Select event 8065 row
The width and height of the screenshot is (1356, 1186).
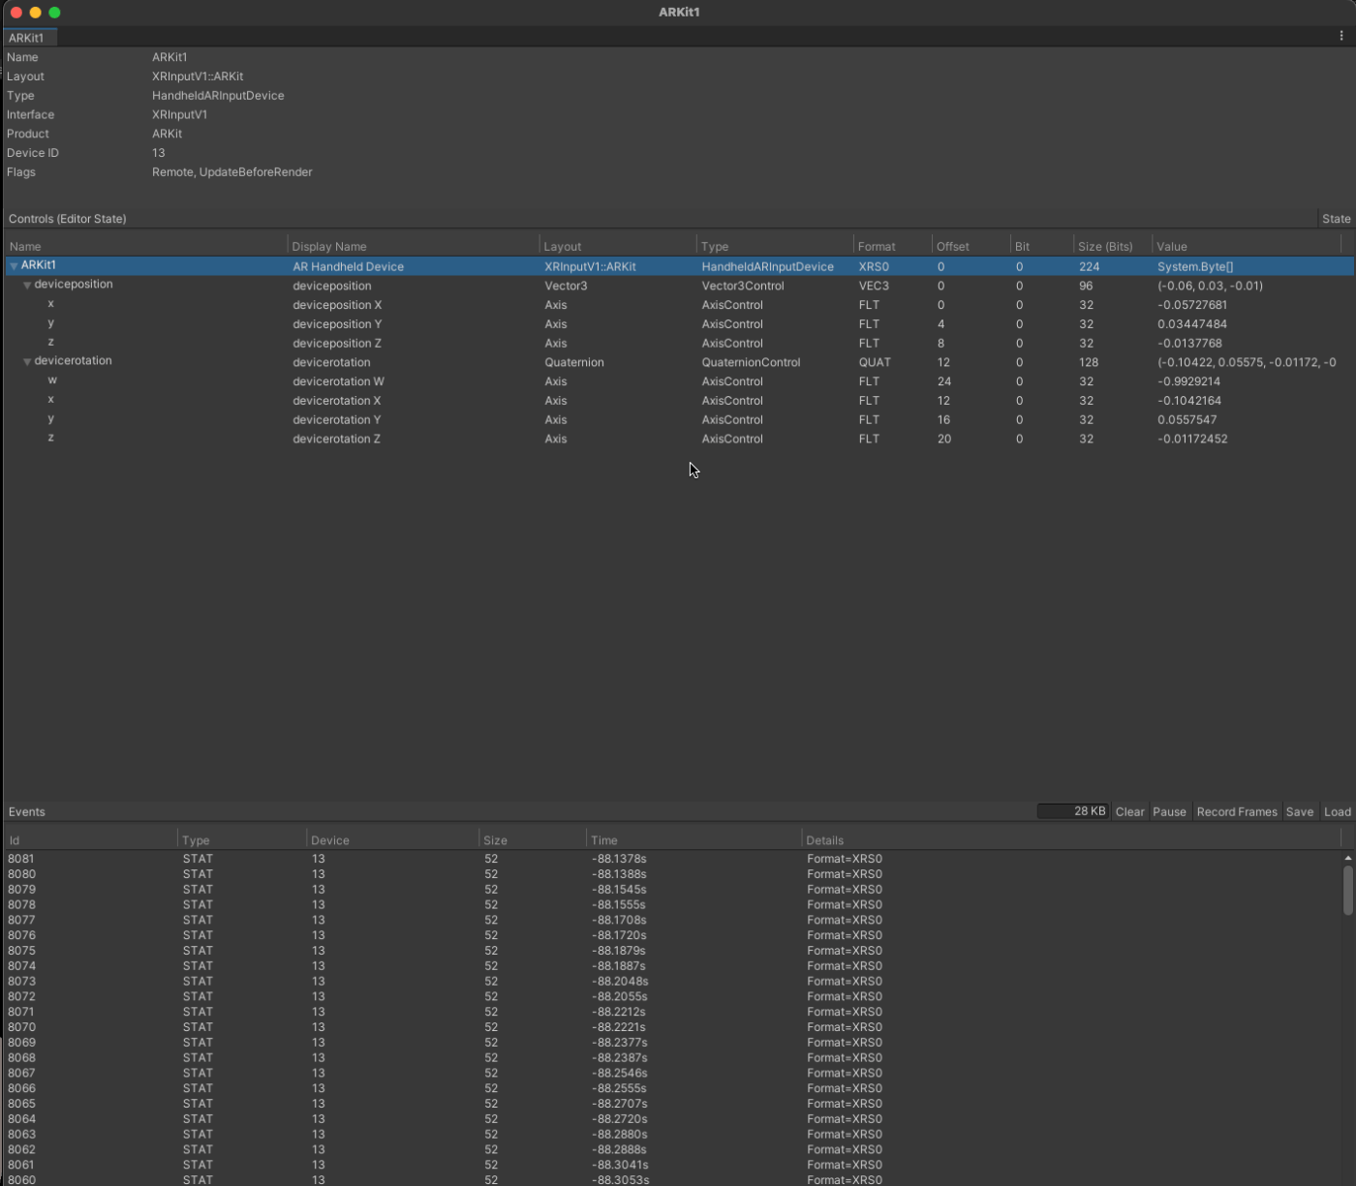(x=673, y=1104)
